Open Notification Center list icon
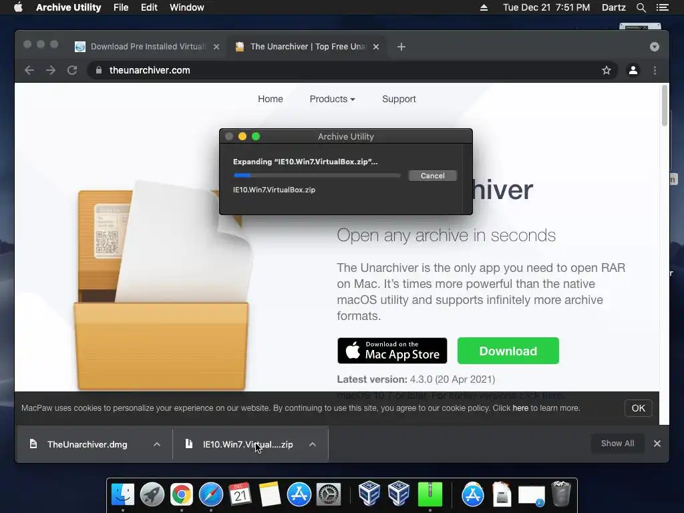 pyautogui.click(x=662, y=7)
